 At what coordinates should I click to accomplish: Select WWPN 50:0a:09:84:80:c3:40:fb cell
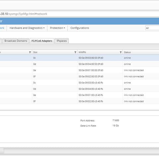tap(91, 89)
